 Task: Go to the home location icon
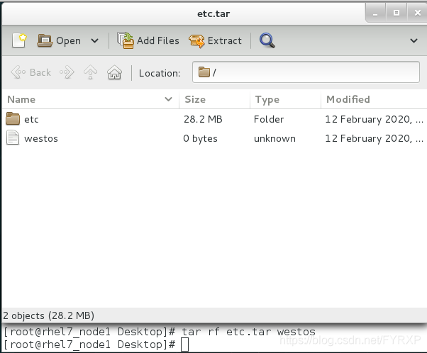pos(114,72)
